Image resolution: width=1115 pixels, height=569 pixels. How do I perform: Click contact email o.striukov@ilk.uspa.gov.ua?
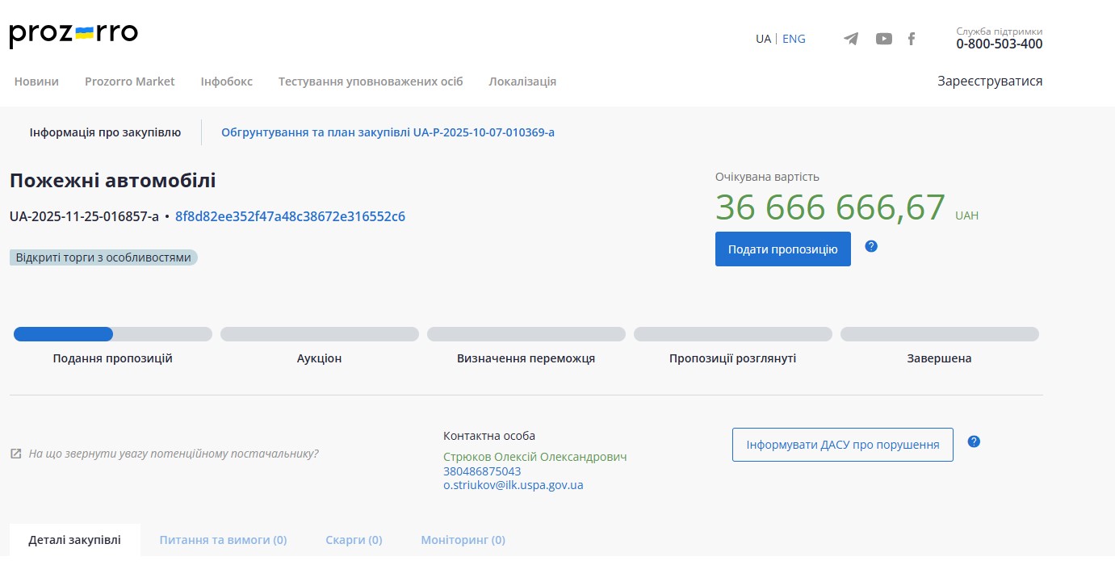point(513,485)
